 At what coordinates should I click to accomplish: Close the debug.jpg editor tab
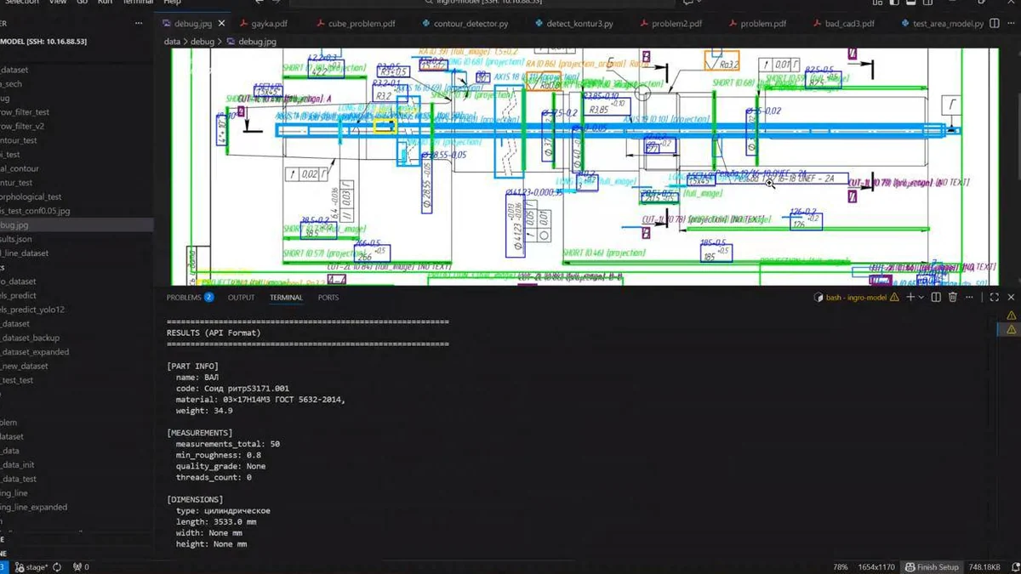(223, 24)
